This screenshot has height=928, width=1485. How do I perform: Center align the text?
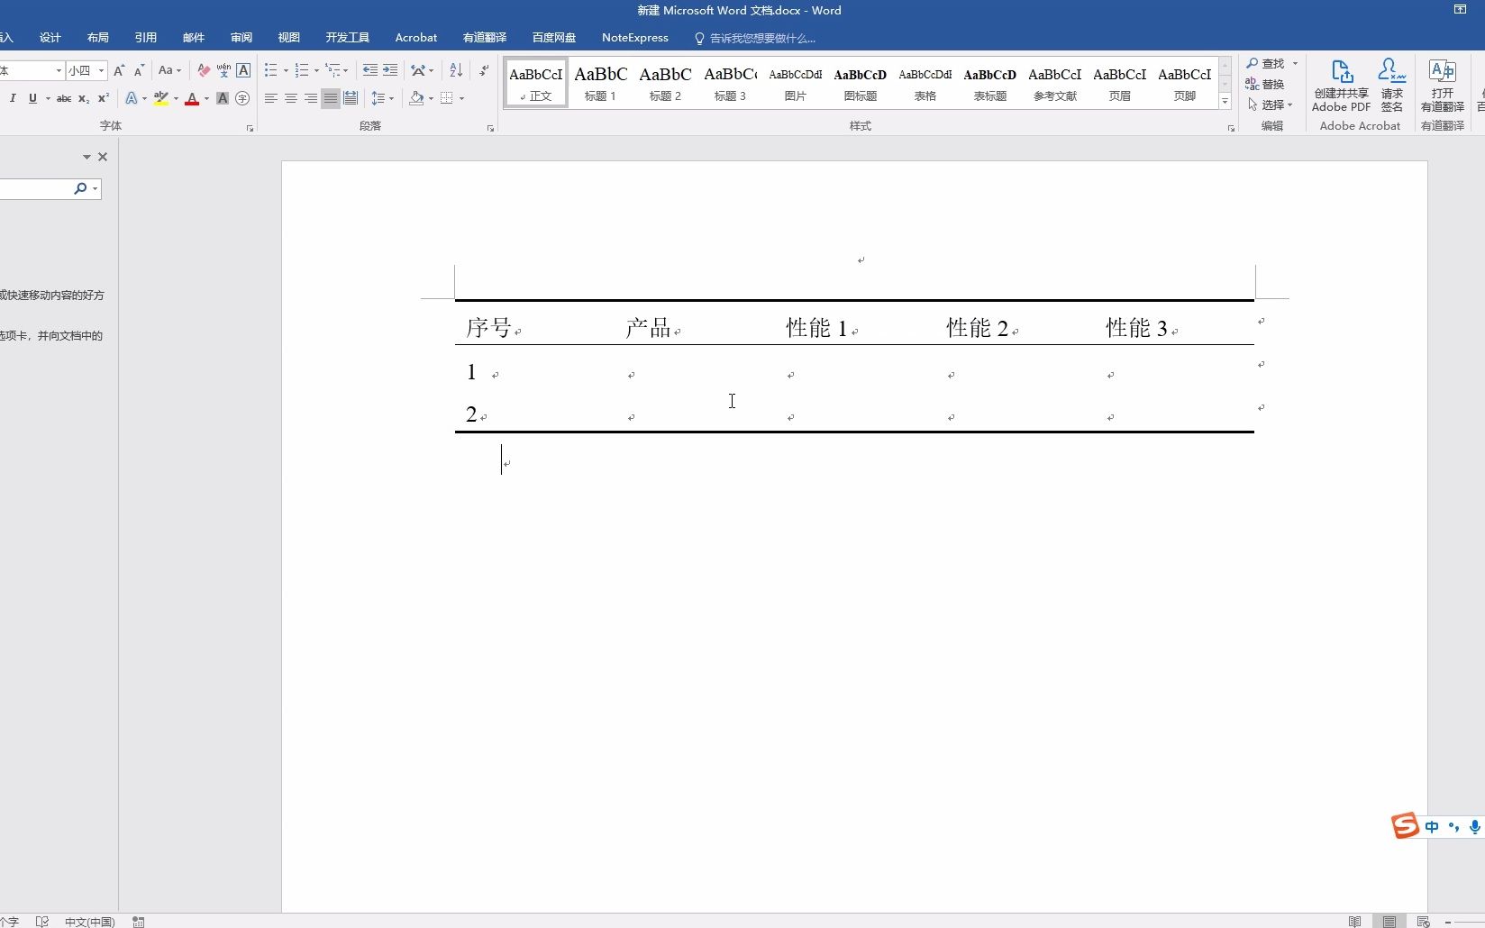tap(291, 98)
